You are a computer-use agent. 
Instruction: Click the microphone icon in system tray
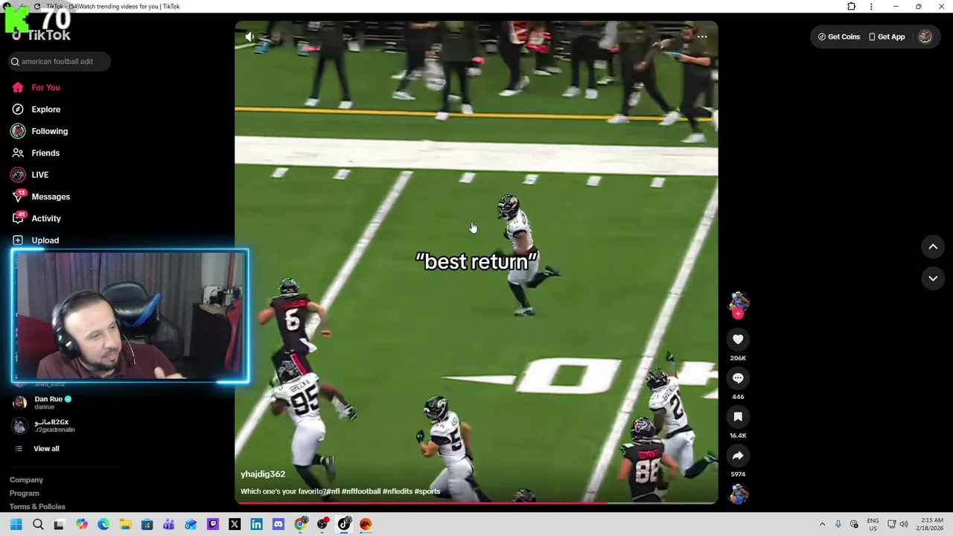click(x=838, y=524)
